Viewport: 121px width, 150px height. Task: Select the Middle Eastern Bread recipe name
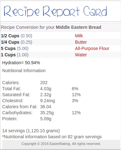[x=79, y=27]
